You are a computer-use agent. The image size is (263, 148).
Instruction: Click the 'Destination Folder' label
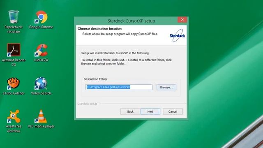pyautogui.click(x=95, y=79)
